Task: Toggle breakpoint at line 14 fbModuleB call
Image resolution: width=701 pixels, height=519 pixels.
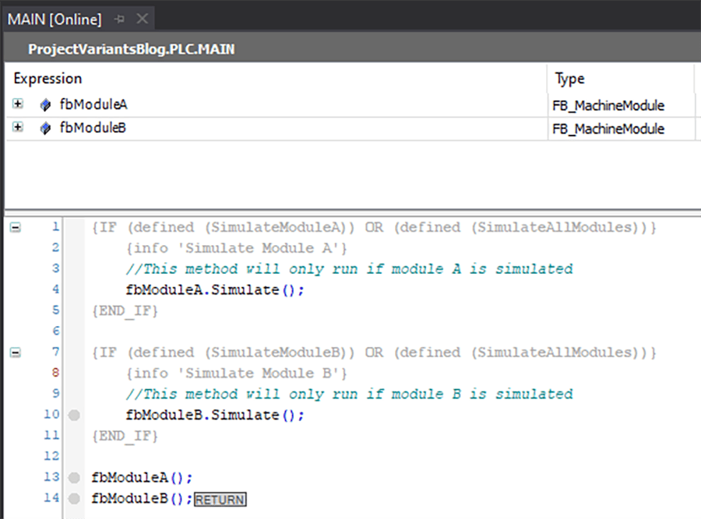Action: click(74, 498)
